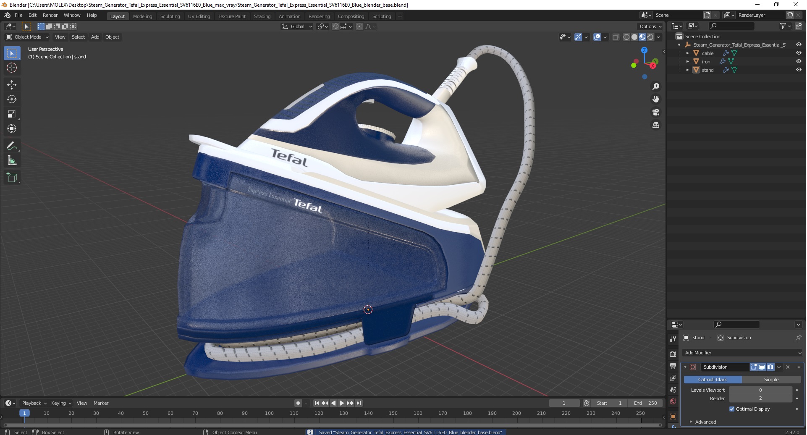Hide the iron object in outliner
The image size is (807, 435).
click(799, 62)
